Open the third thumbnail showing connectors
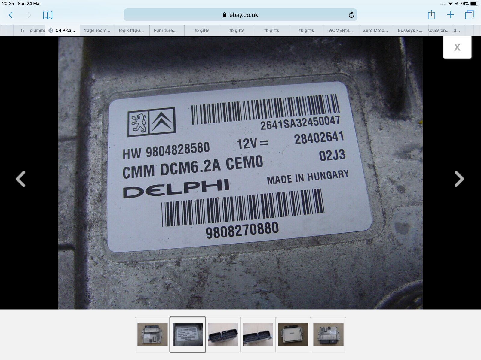 [223, 334]
